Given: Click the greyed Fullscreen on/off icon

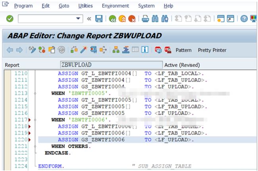Looking at the screenshot, I should [135, 49].
